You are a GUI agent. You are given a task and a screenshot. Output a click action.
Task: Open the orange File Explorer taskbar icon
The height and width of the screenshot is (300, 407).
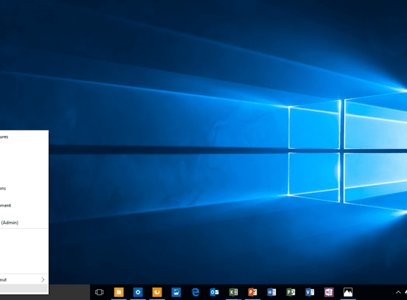click(x=119, y=292)
